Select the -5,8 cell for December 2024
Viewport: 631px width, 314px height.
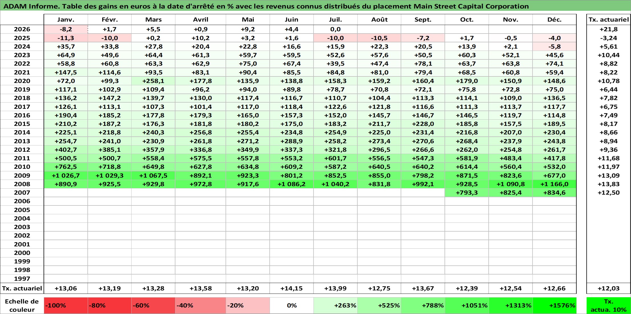554,47
